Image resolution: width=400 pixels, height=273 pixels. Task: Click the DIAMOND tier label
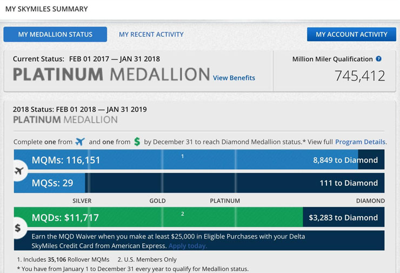pyautogui.click(x=370, y=201)
